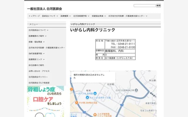Click the large いがらし内科クリニック heading
Screen dimensions: 188x117
(93, 30)
